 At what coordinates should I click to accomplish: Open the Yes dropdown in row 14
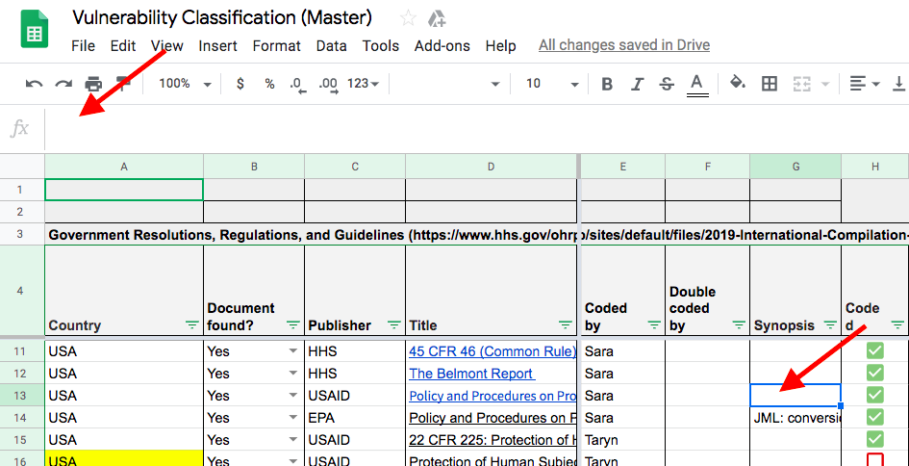pos(293,417)
